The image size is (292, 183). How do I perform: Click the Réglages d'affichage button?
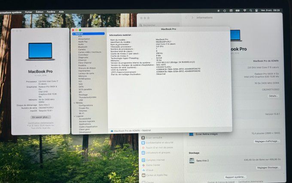pos(267,141)
